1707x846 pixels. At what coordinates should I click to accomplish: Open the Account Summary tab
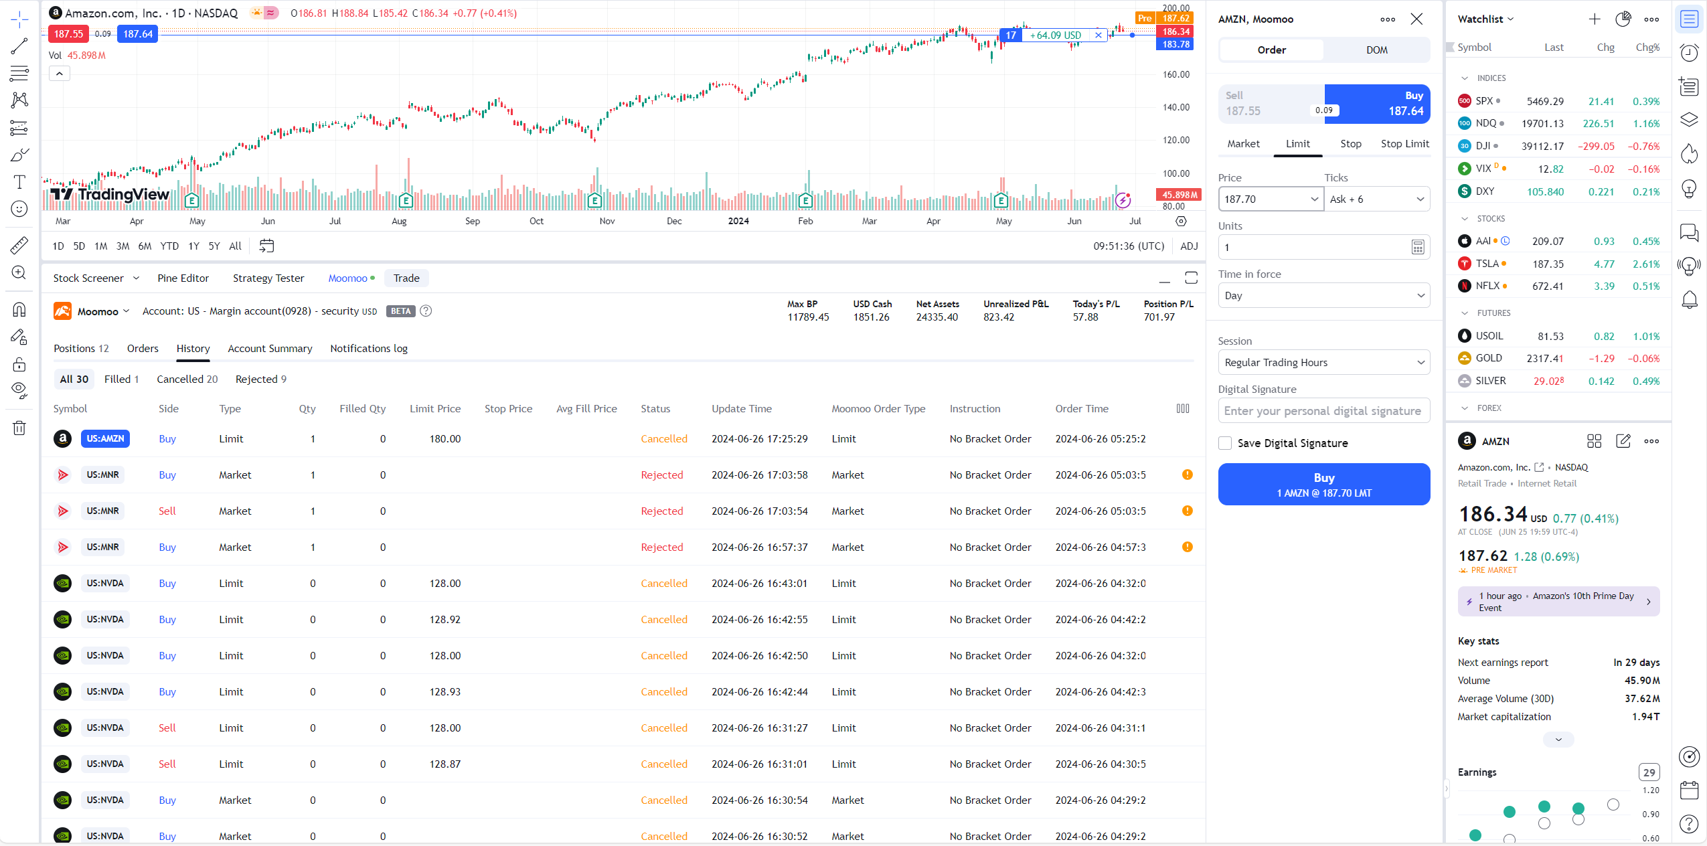tap(270, 349)
